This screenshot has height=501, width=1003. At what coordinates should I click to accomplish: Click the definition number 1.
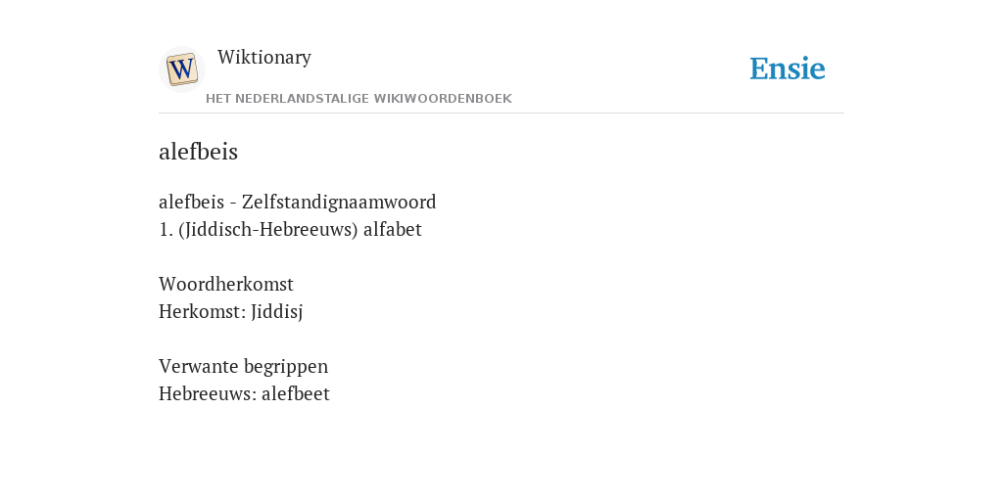166,229
